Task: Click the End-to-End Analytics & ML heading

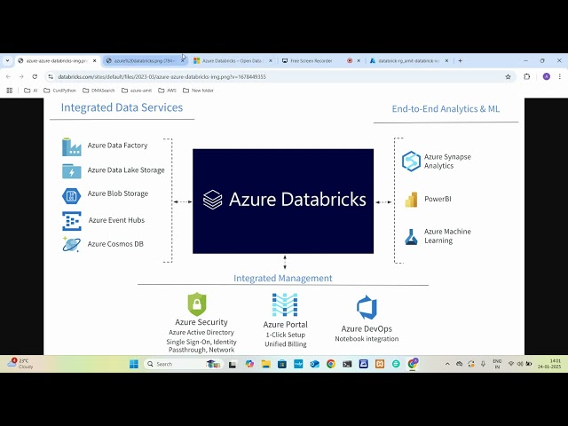Action: [x=446, y=109]
